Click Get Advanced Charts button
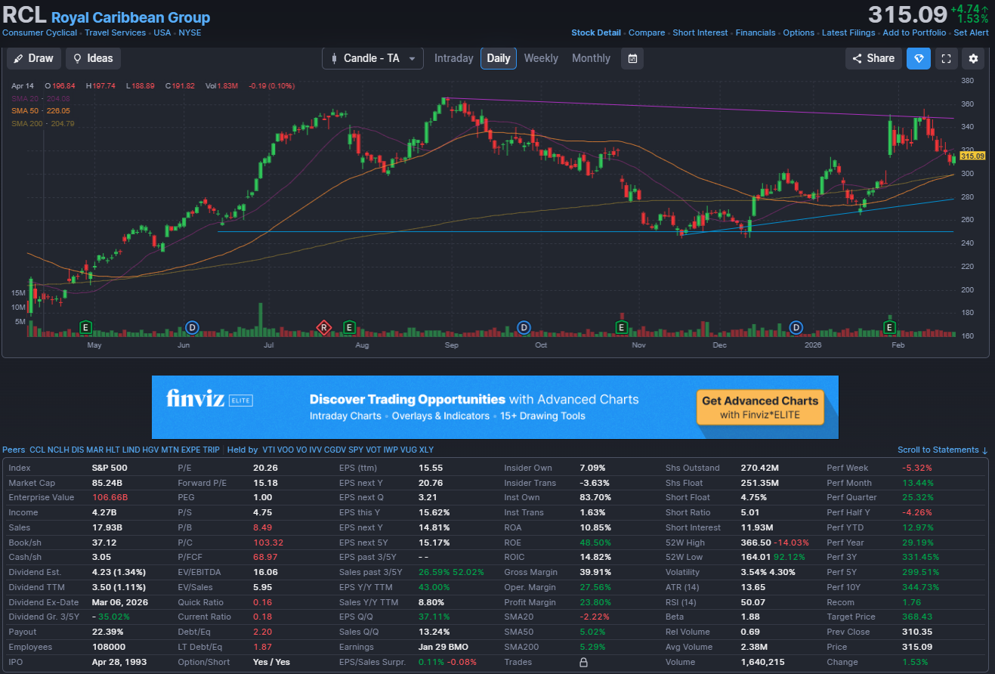 click(x=759, y=407)
